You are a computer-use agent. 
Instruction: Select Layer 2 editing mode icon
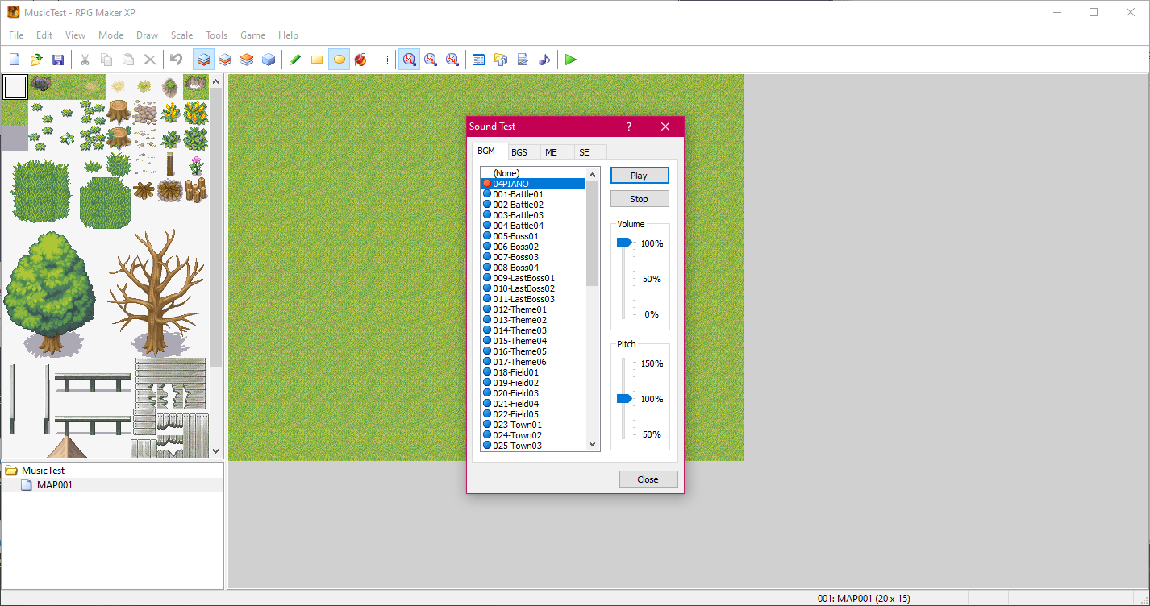tap(226, 60)
